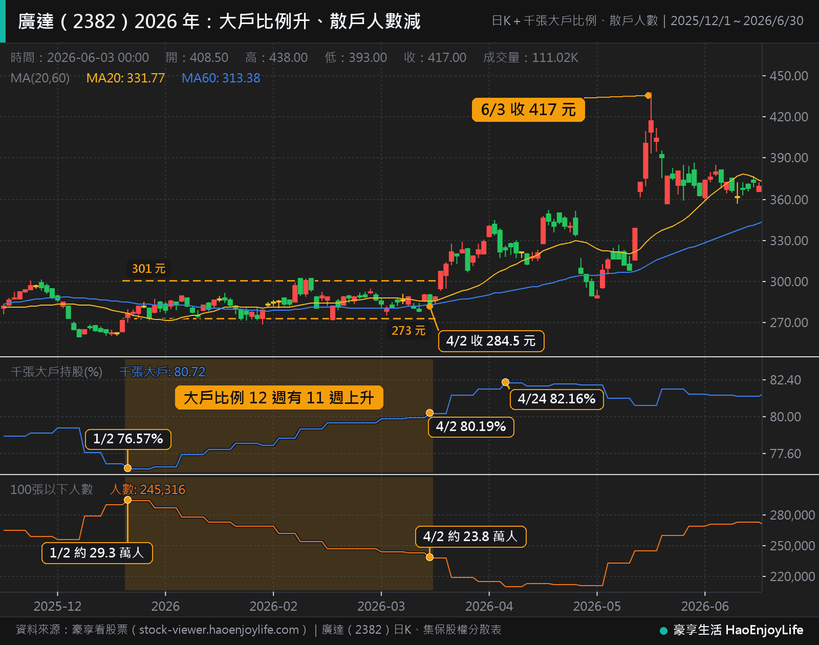The height and width of the screenshot is (645, 819).
Task: Click the 1/2 約 29.3 萬人 callout
Action: 97,553
